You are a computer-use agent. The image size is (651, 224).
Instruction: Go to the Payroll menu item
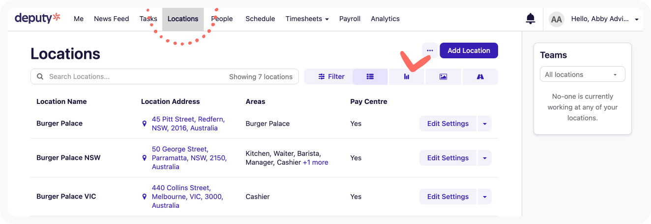pos(350,19)
